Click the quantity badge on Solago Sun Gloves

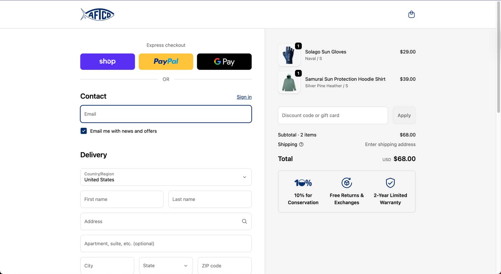tap(298, 46)
